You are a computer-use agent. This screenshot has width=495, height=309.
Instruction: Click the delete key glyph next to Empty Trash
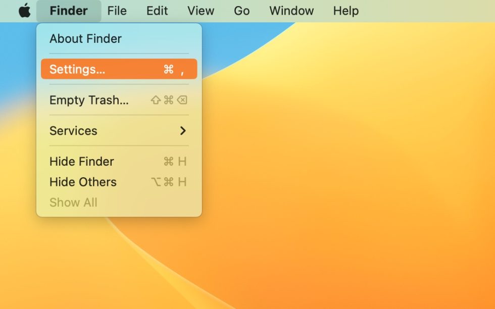[x=183, y=100]
